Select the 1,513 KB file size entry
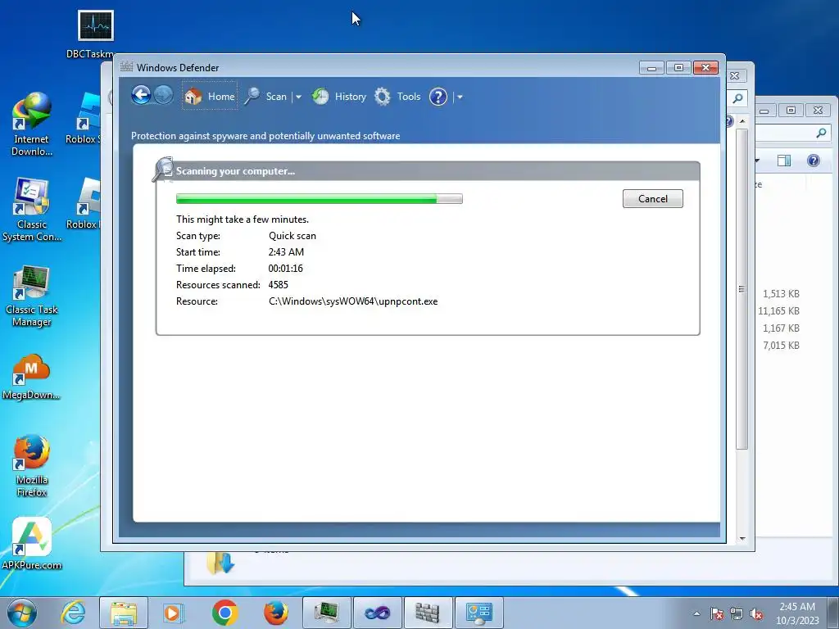 [781, 294]
